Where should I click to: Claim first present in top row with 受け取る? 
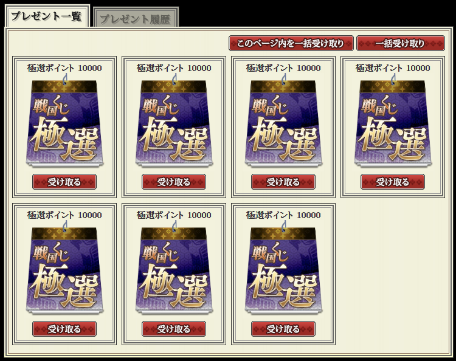(64, 182)
